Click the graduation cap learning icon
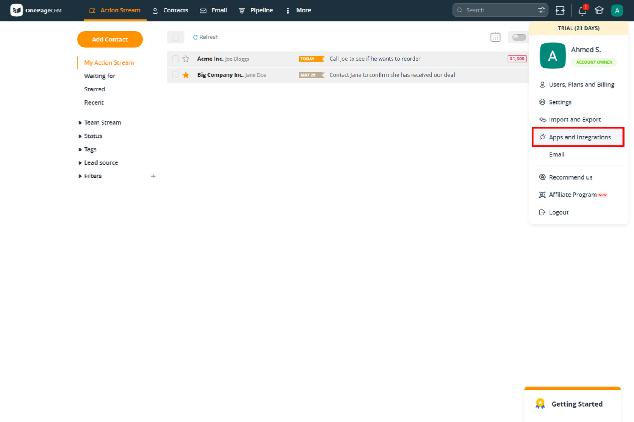 point(598,10)
